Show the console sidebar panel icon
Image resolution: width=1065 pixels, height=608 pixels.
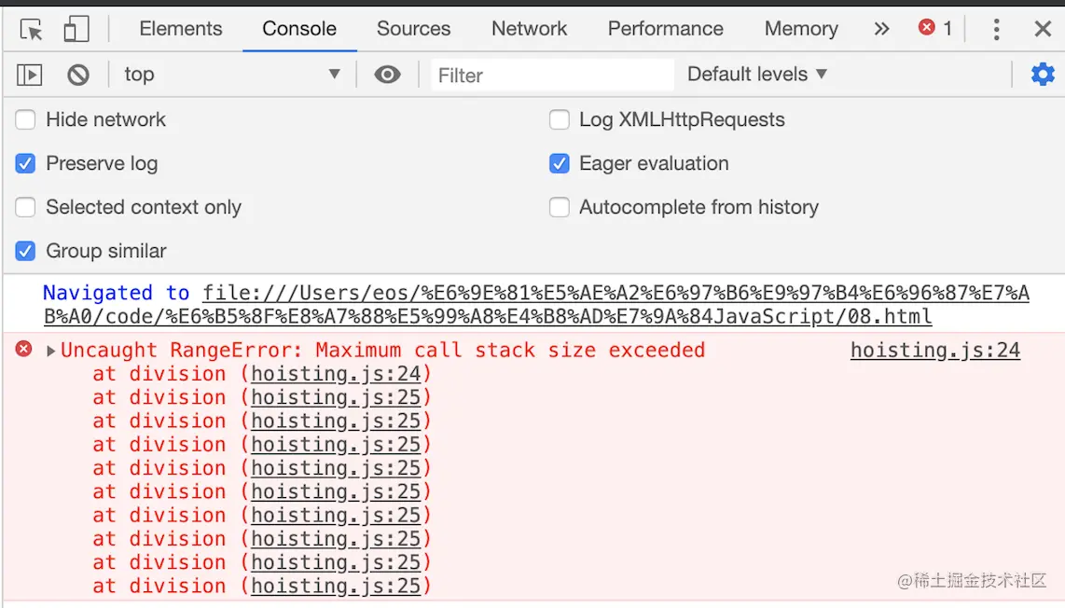[30, 75]
